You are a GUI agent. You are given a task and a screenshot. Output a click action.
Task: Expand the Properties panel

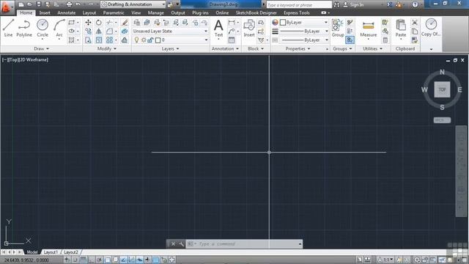point(298,48)
